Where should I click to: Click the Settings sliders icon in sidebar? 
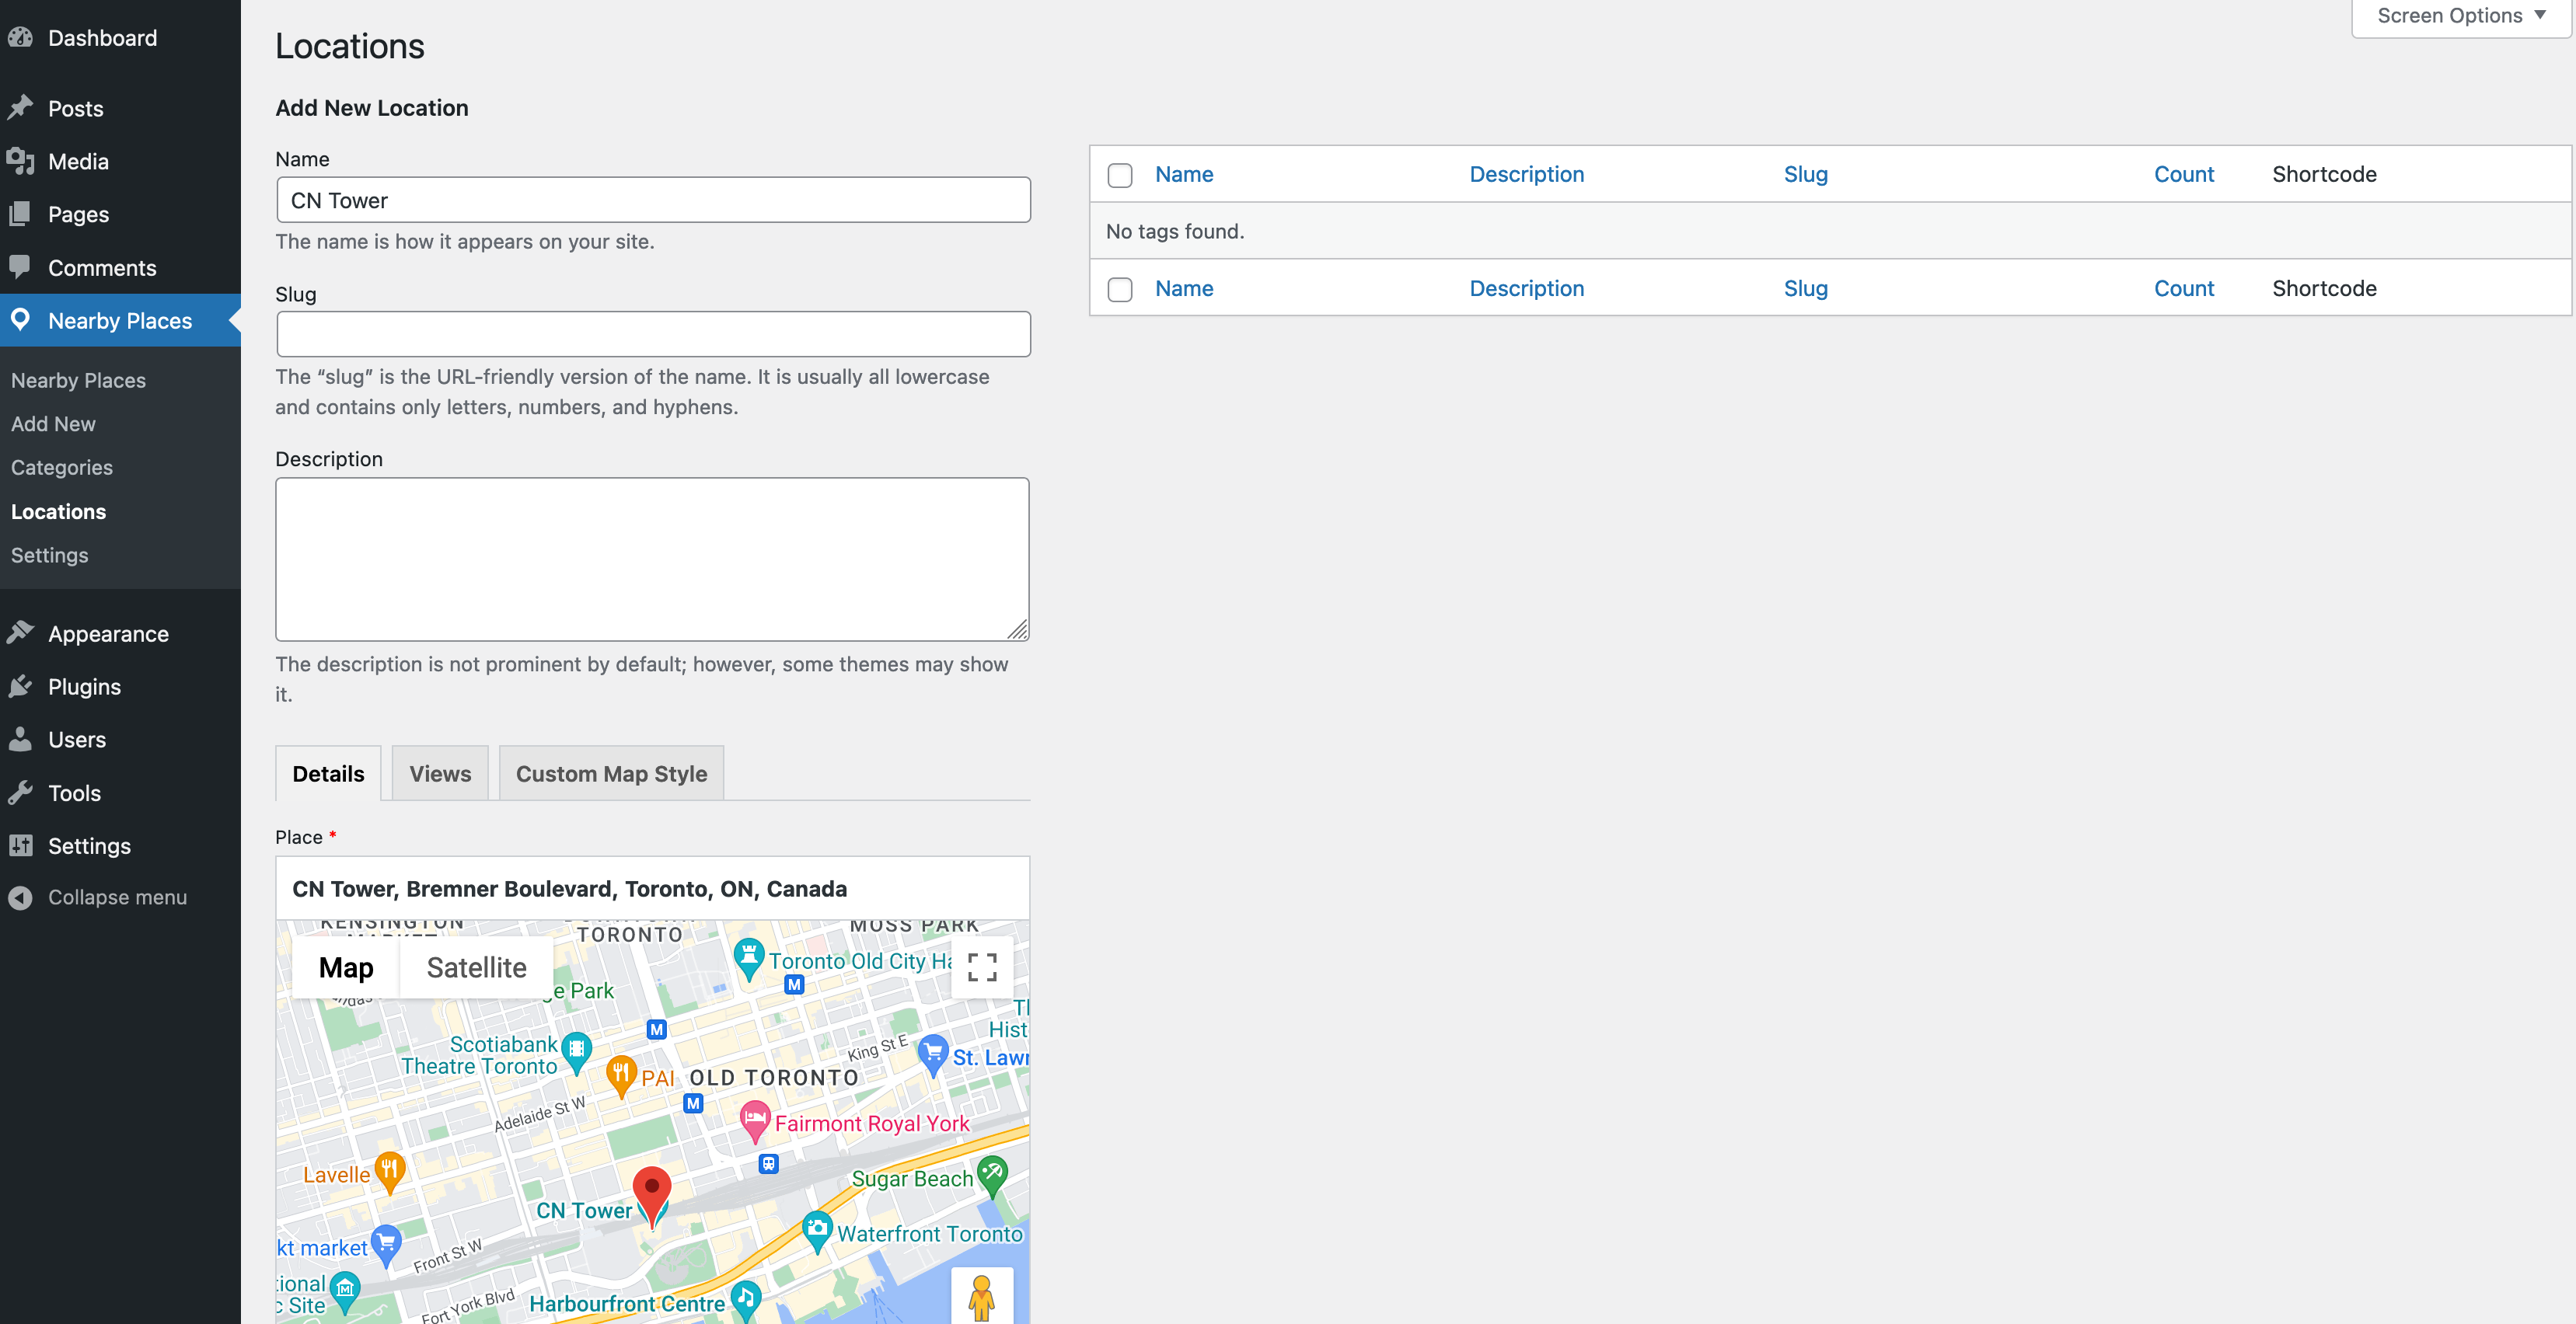click(x=20, y=845)
